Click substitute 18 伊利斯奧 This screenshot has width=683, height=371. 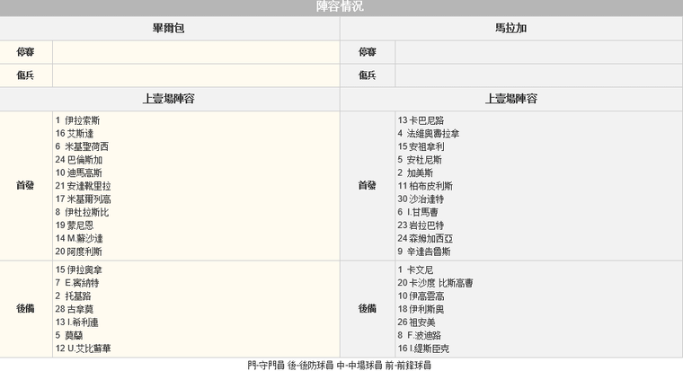(x=421, y=309)
